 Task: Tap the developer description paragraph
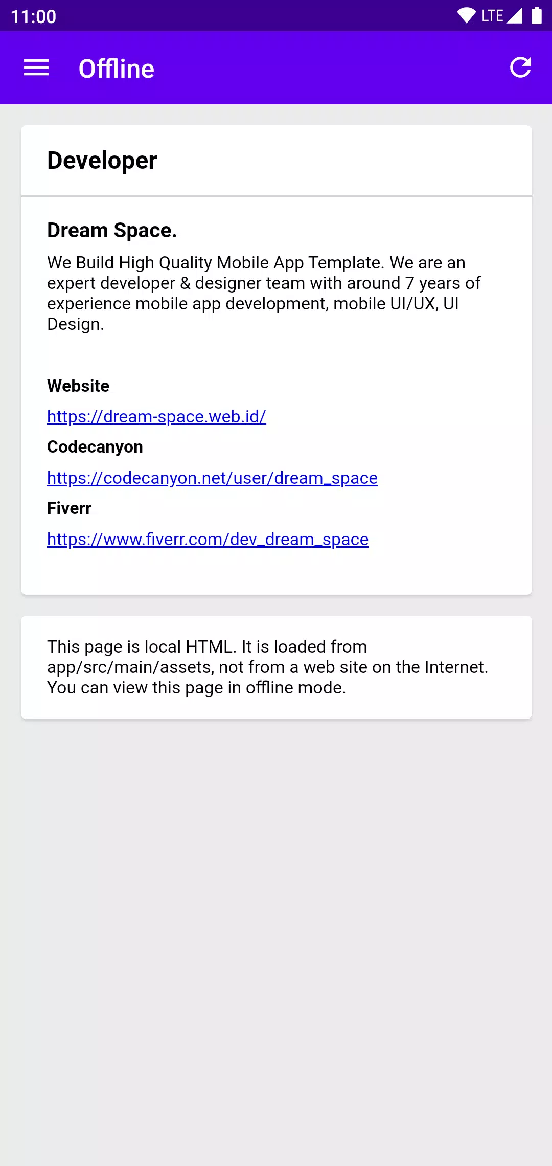[264, 293]
